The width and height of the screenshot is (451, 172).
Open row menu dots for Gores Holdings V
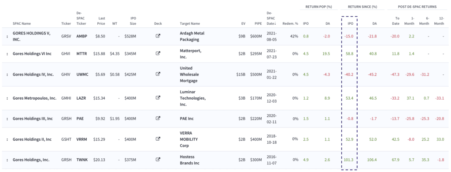7,36
